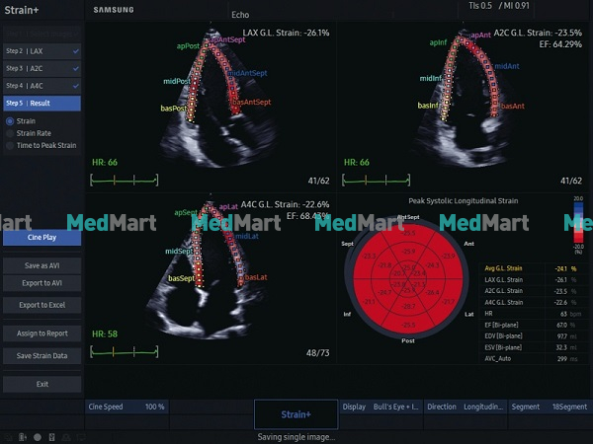The width and height of the screenshot is (593, 444).
Task: Select the A4C ultrasound view image
Action: [207, 270]
